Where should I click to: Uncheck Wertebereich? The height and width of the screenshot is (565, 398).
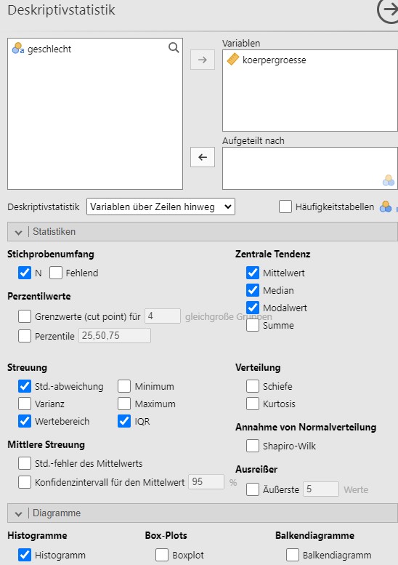[25, 421]
